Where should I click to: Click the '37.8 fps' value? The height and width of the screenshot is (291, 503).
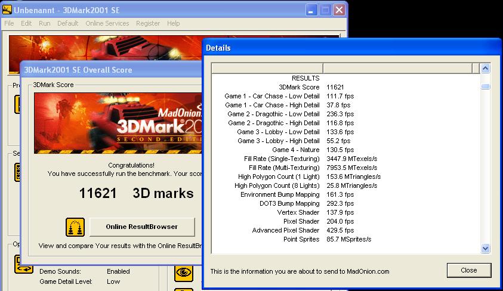338,105
